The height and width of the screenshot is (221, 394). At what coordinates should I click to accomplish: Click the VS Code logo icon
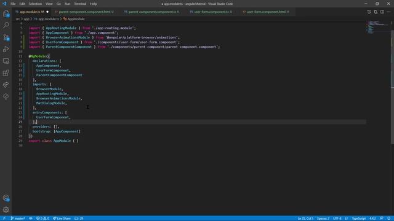(x=4, y=4)
